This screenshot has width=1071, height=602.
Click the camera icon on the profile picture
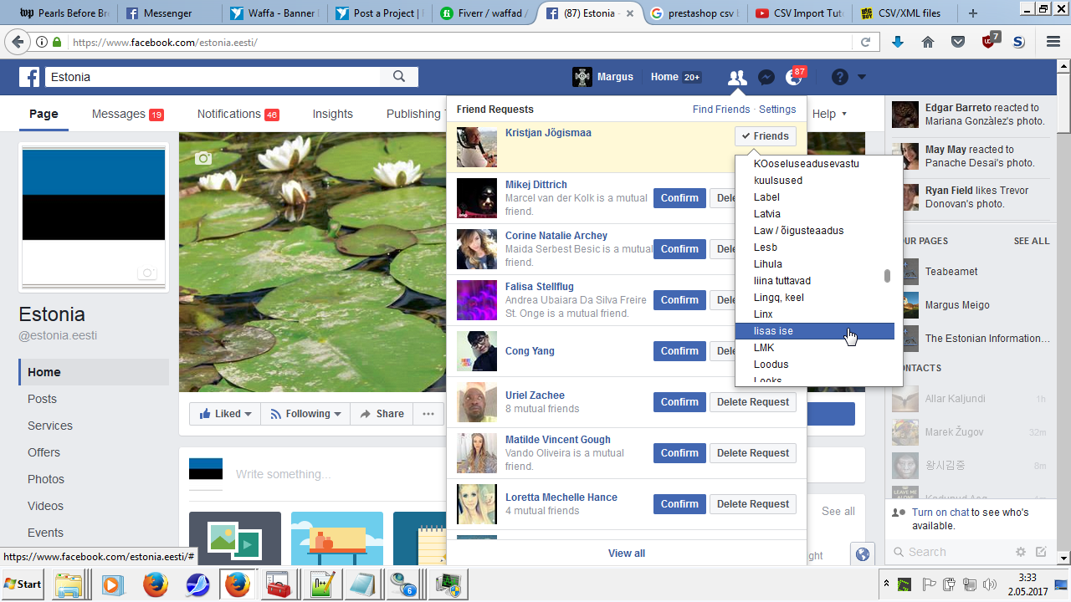tap(147, 273)
